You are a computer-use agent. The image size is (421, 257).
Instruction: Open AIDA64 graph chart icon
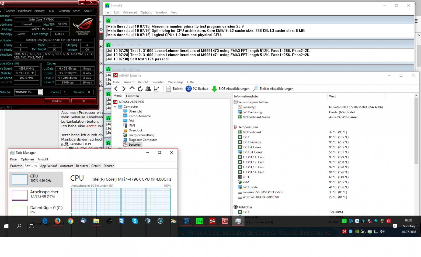156,89
